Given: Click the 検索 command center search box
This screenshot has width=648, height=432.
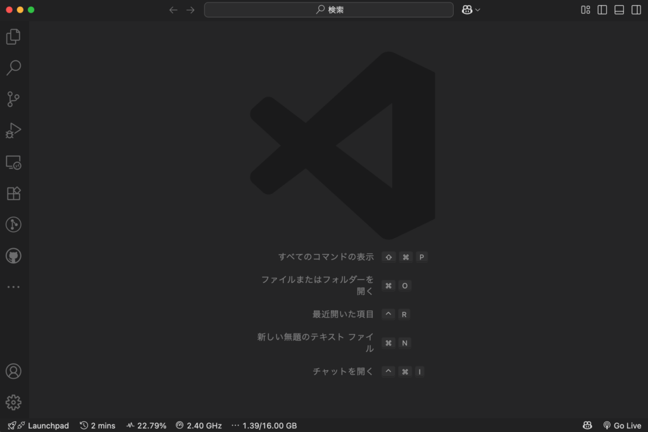Looking at the screenshot, I should tap(329, 10).
